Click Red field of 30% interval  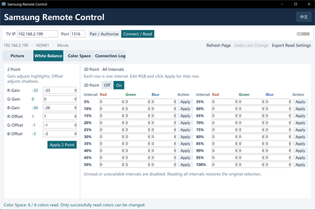click(112, 137)
